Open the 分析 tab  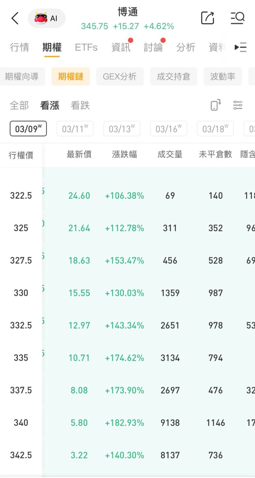point(186,47)
